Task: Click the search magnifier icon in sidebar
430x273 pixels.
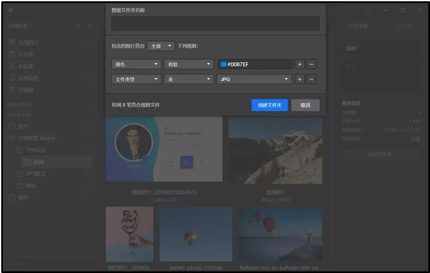Action: pos(12,264)
